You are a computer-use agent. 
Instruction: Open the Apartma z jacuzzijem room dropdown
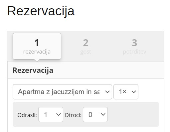click(62, 92)
